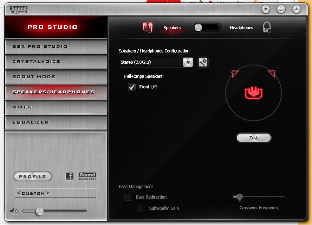
Task: Select the Speakers/Headphones section
Action: point(56,92)
